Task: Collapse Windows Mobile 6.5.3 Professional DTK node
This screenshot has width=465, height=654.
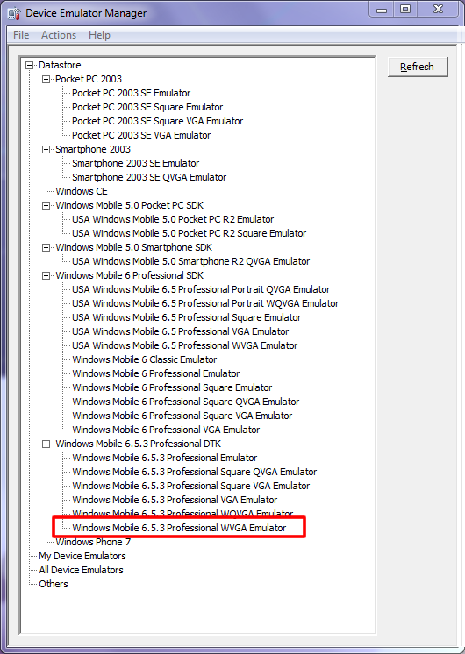Action: pos(46,444)
